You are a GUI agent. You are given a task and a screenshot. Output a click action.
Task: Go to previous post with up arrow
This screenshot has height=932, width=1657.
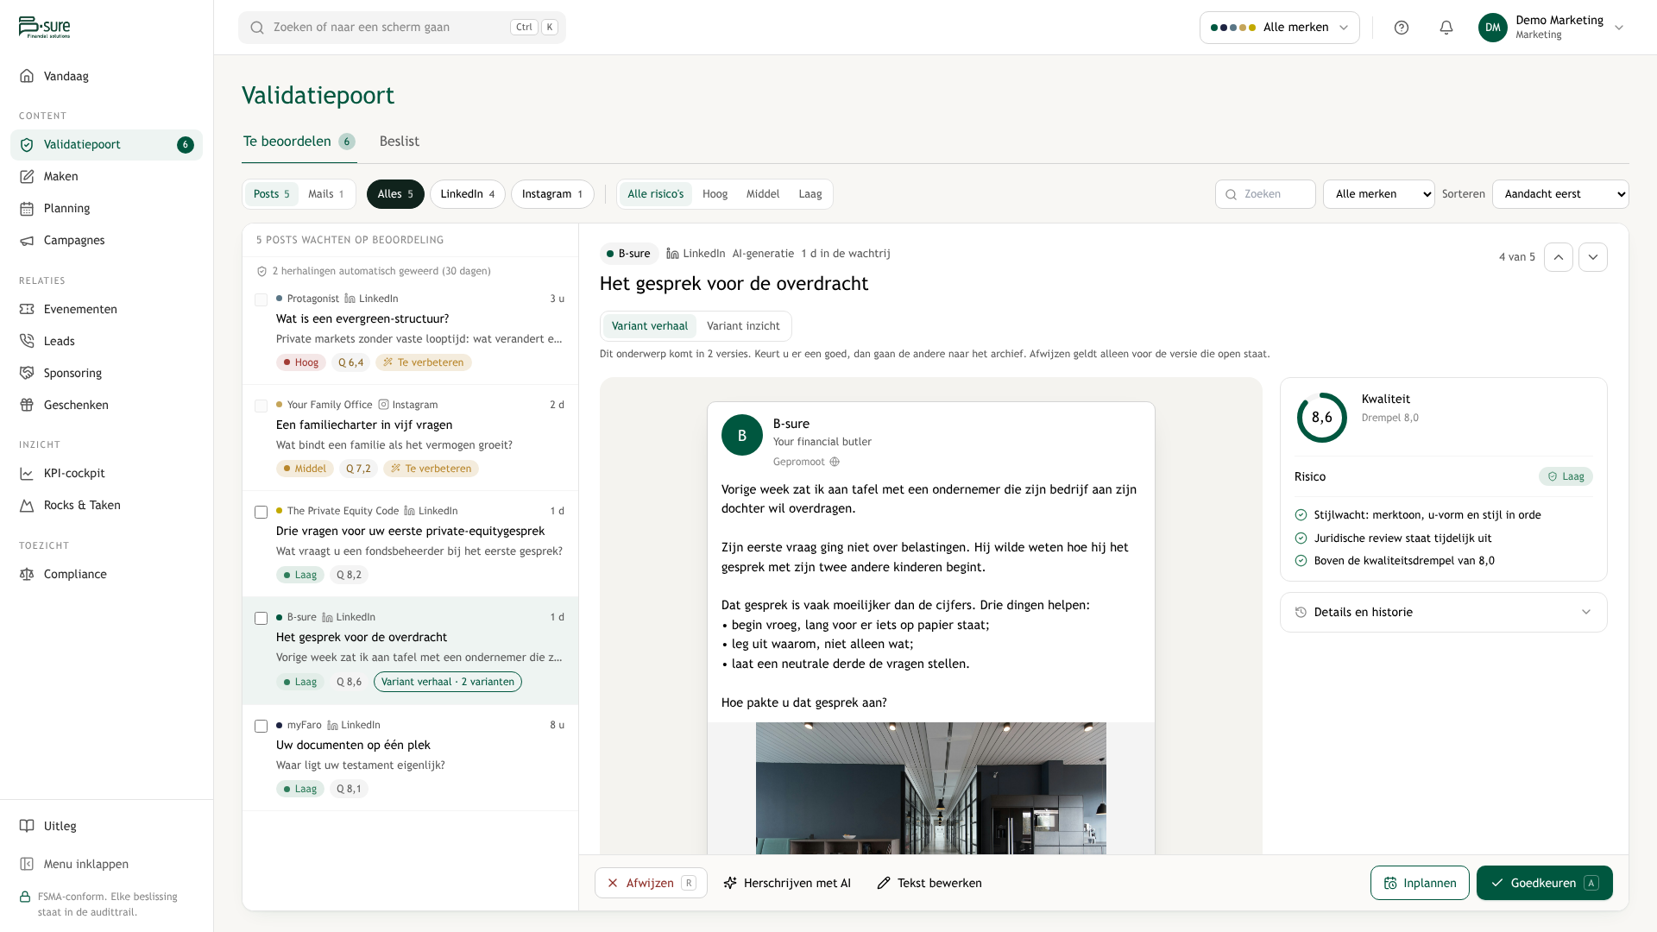point(1559,257)
